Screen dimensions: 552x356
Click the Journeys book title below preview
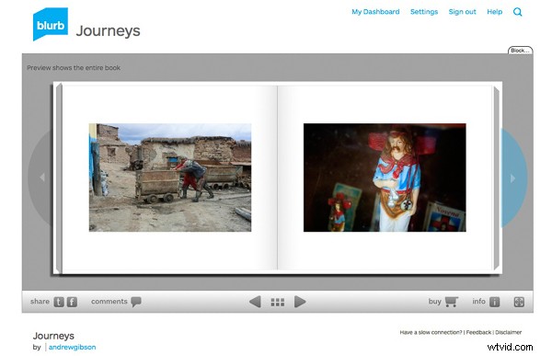53,336
